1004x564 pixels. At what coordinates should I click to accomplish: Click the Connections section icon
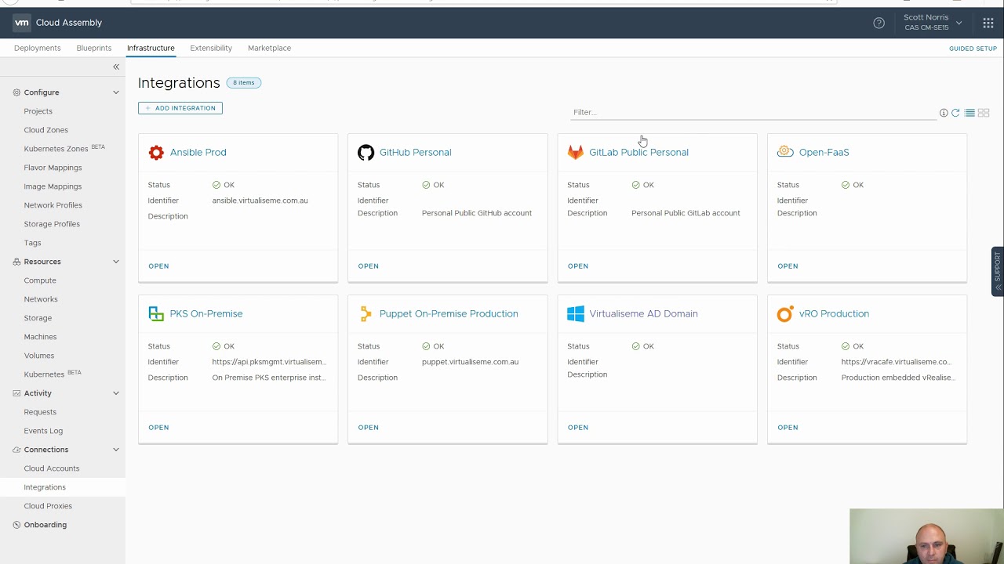[x=16, y=450]
